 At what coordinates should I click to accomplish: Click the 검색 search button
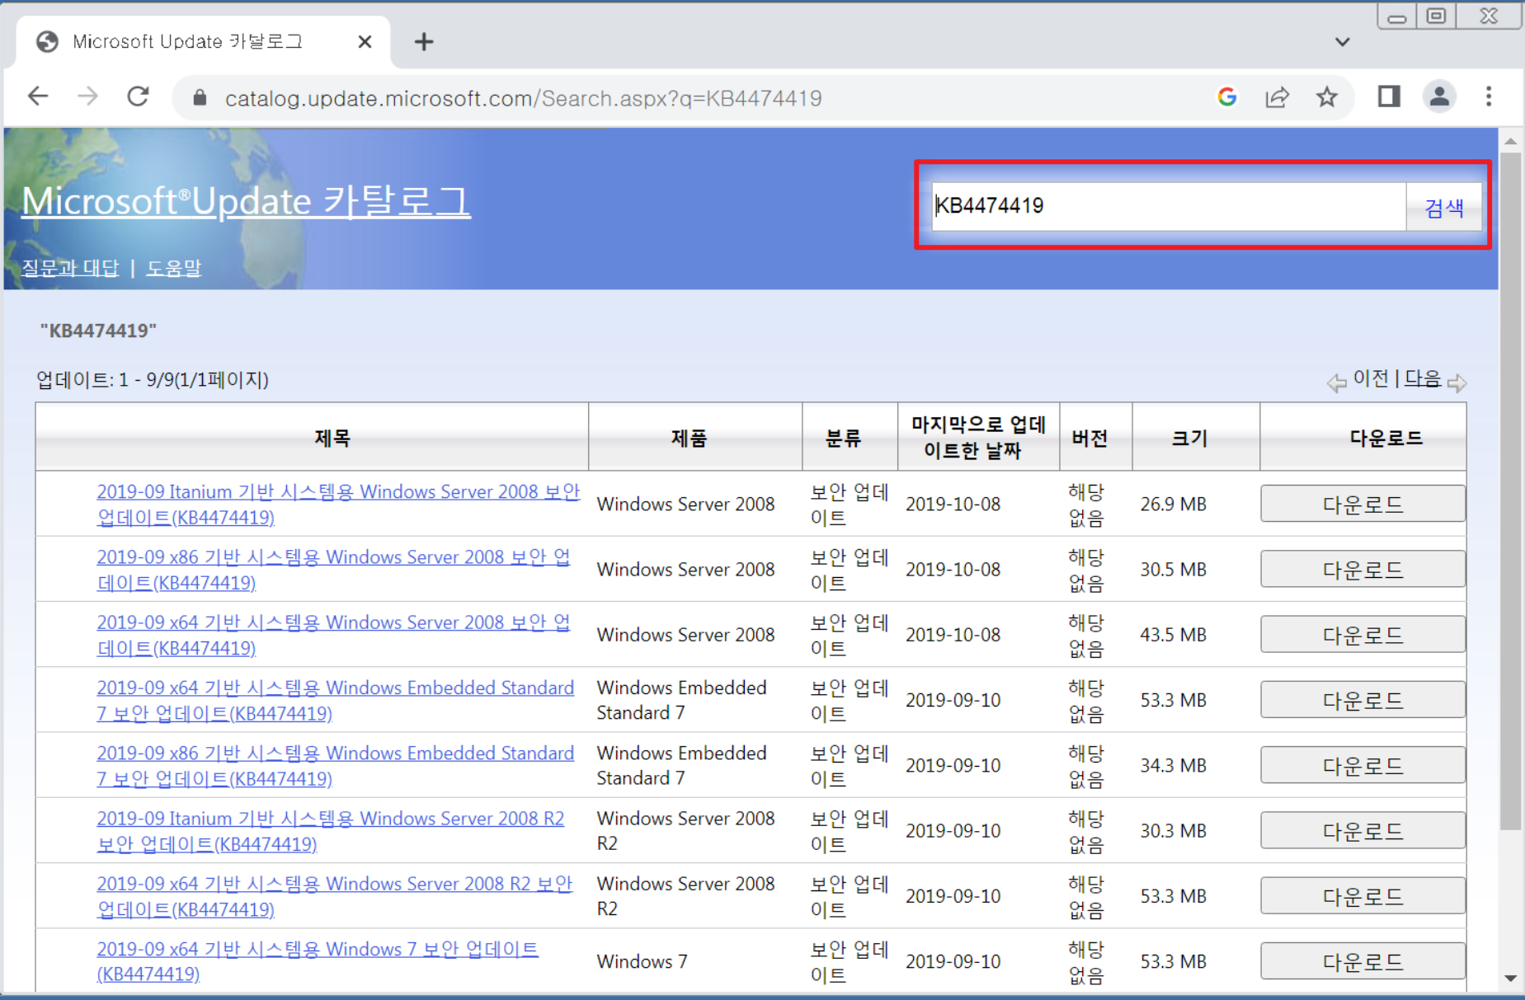coord(1444,207)
